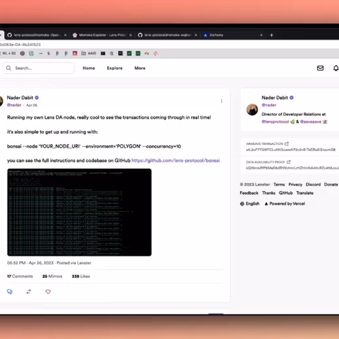Screen dimensions: 339x339
Task: Open the GitHub footer link
Action: (285, 193)
